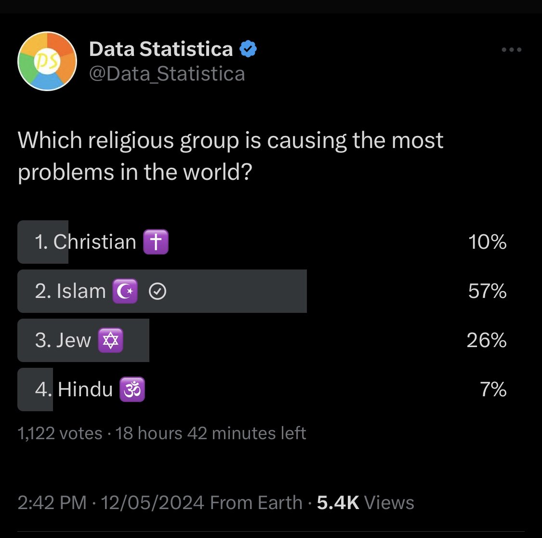Click the purple cross emoji icon
Viewport: 542px width, 538px height.
[x=156, y=242]
